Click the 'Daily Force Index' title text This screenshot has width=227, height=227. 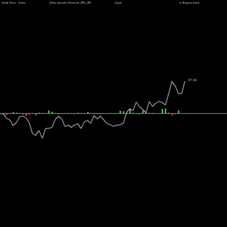(14, 3)
